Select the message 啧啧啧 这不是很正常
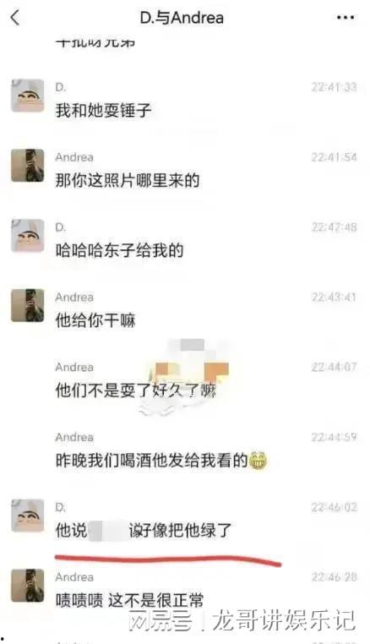 click(x=129, y=600)
